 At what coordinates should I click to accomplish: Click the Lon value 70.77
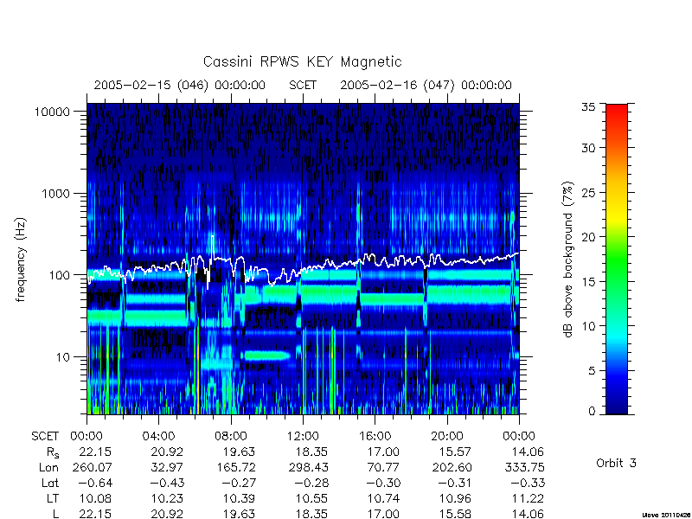384,467
